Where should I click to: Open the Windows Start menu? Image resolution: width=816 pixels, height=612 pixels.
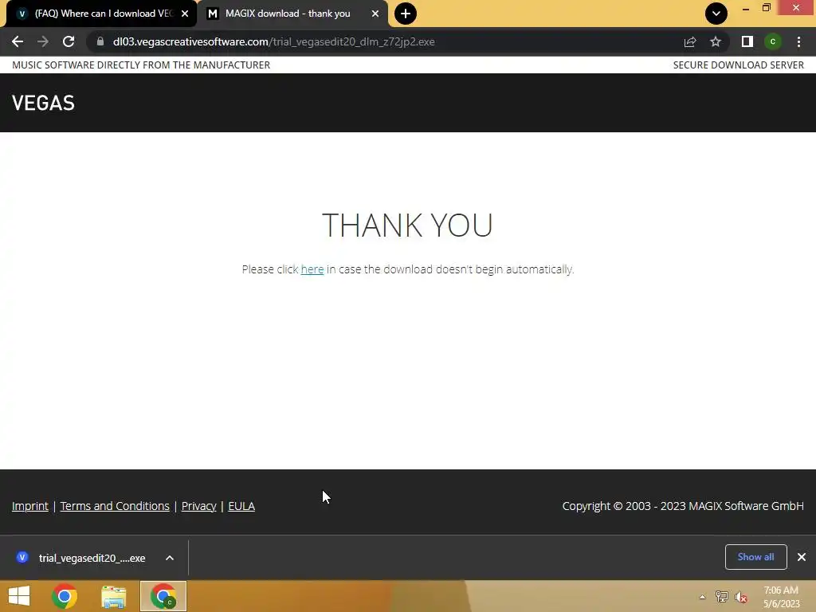point(19,596)
